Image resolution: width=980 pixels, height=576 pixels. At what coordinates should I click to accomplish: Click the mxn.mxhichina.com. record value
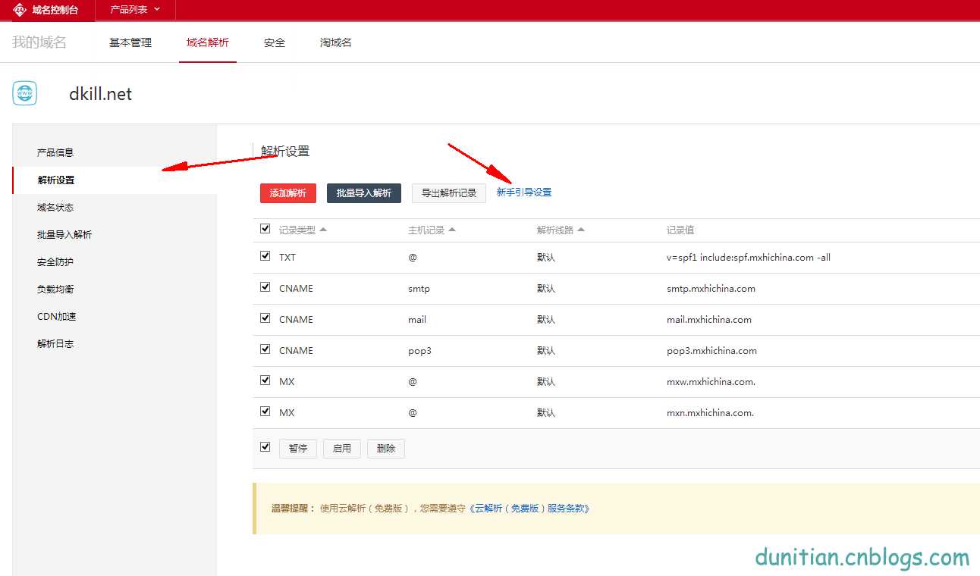click(x=710, y=412)
